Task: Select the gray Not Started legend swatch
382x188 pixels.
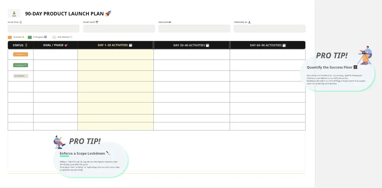Action: 54,37
